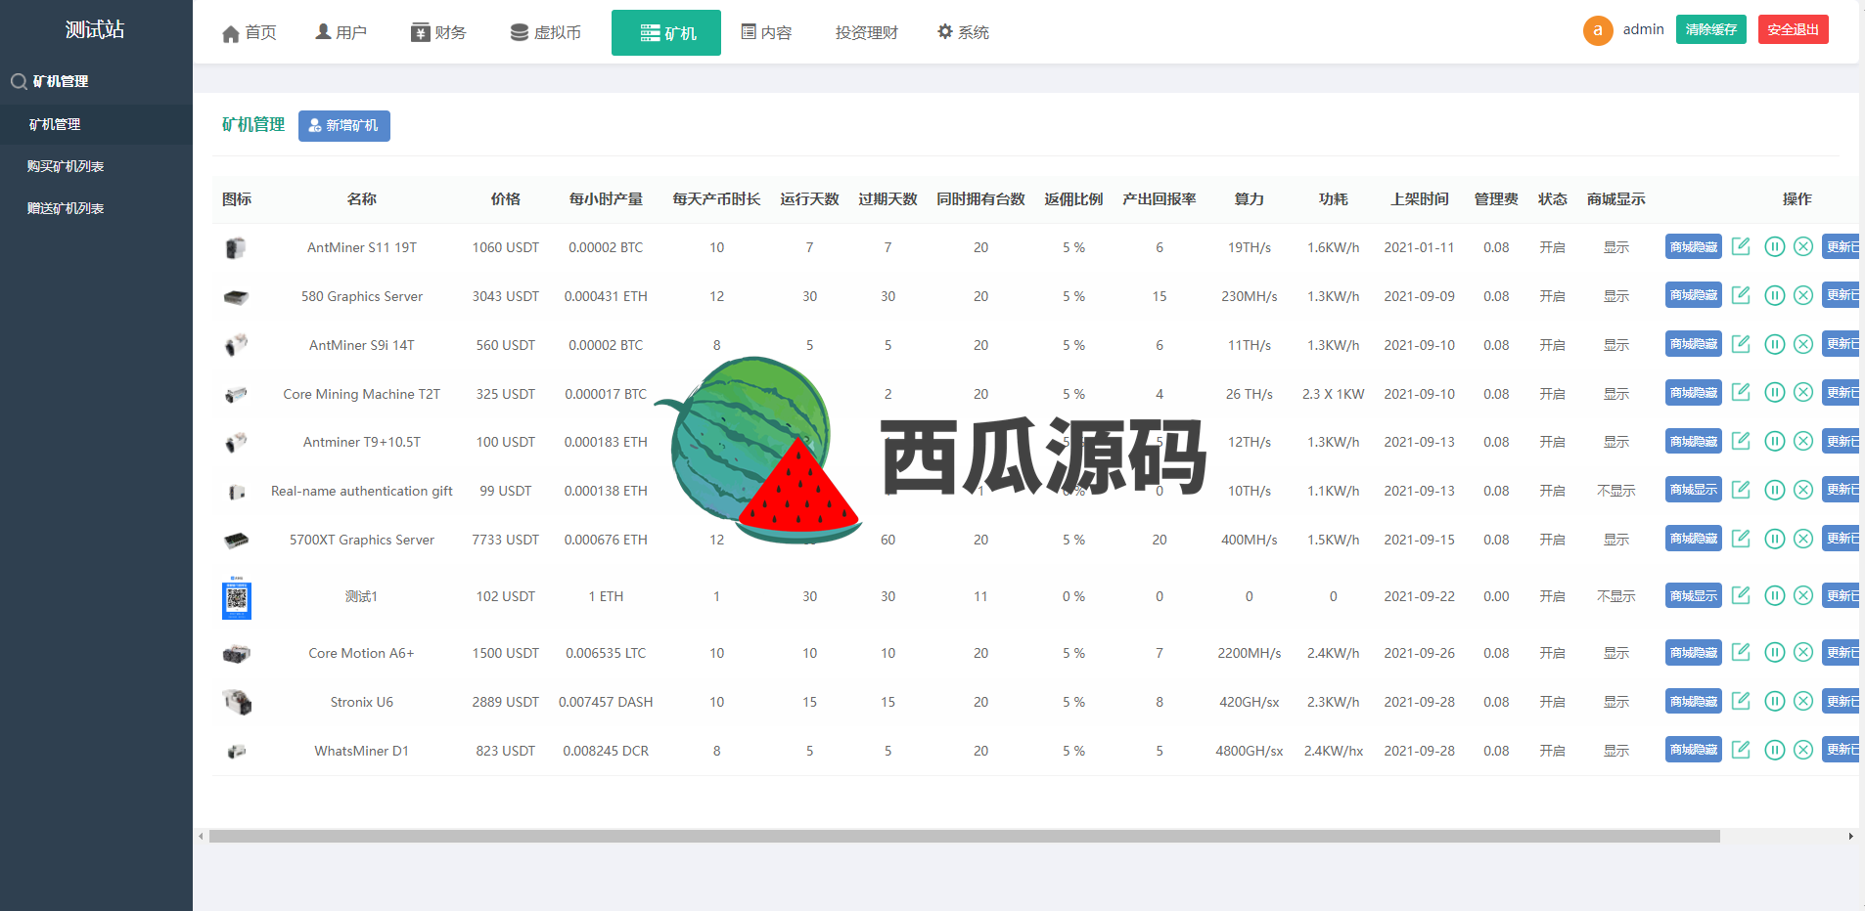The image size is (1865, 911).
Task: Click the horizontal scrollbar thumb
Action: (x=964, y=837)
